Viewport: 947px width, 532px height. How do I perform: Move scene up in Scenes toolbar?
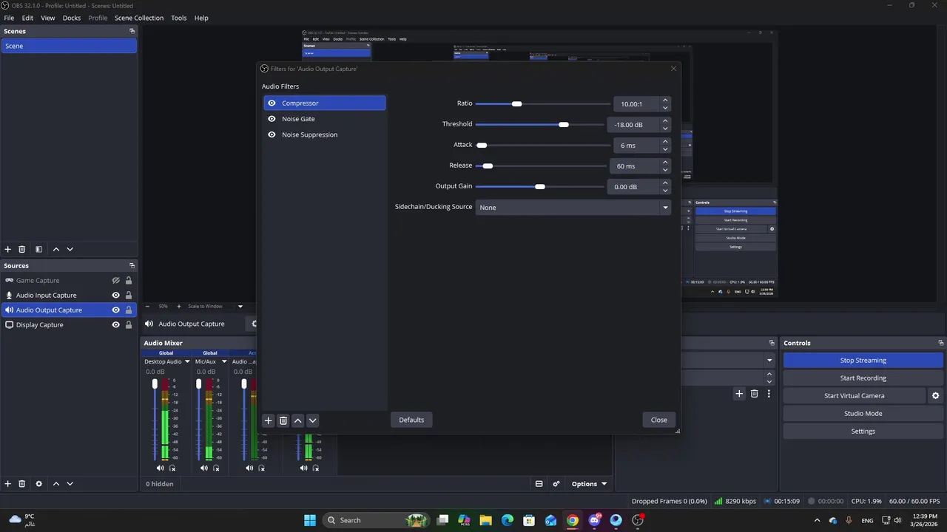coord(55,250)
